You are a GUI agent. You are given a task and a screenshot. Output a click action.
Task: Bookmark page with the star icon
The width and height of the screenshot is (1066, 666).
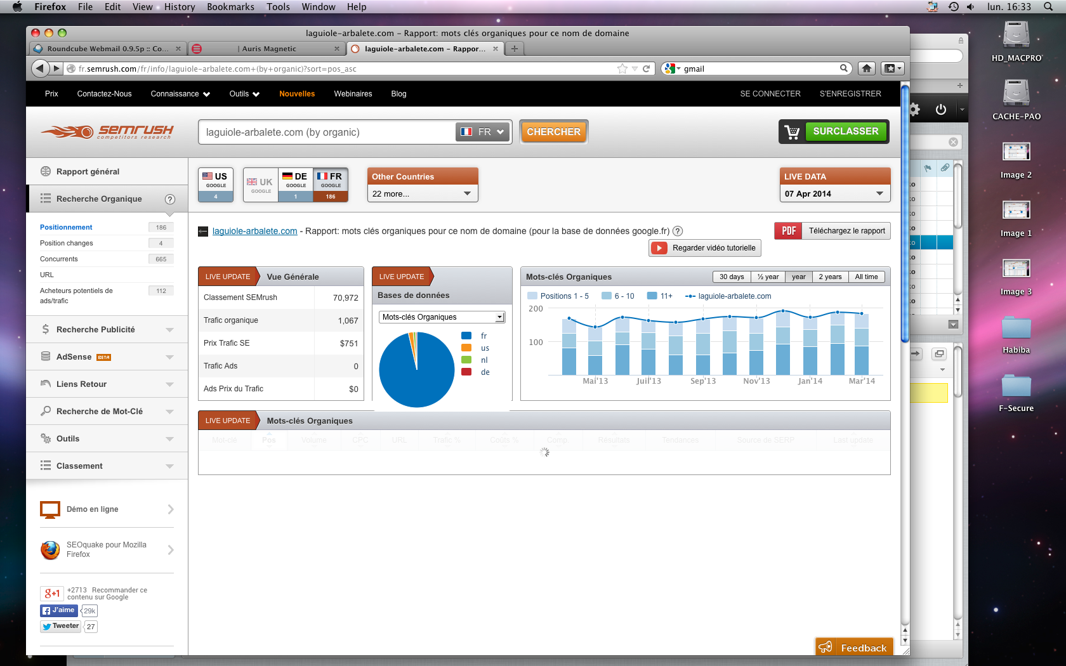point(622,69)
